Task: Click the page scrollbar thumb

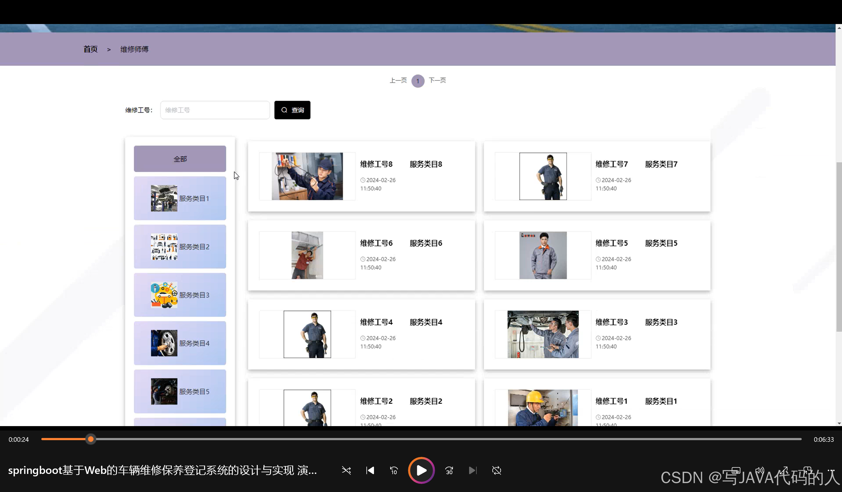Action: (839, 247)
